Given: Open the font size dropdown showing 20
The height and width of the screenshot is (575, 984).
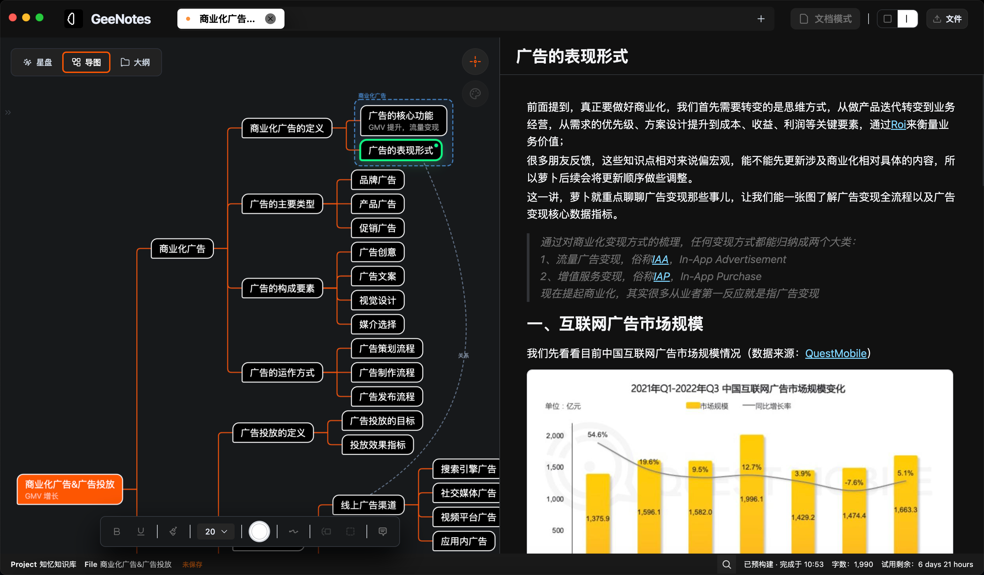Looking at the screenshot, I should [x=215, y=531].
